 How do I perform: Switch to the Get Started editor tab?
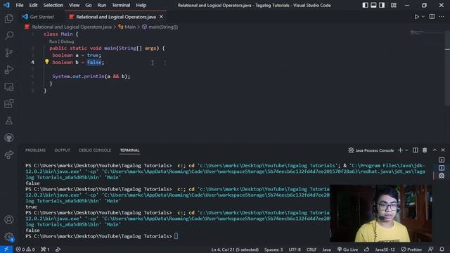click(38, 17)
